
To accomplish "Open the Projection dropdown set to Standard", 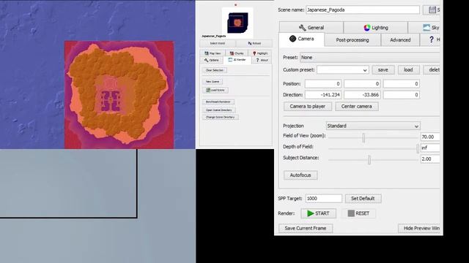I will (373, 126).
